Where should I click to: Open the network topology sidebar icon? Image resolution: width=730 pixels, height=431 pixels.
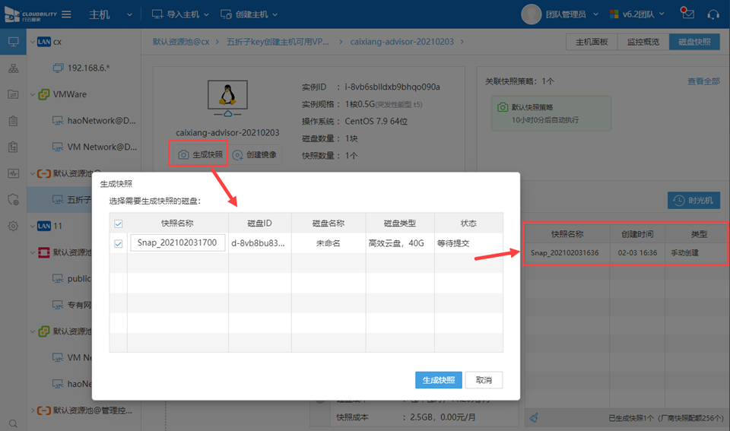click(13, 68)
